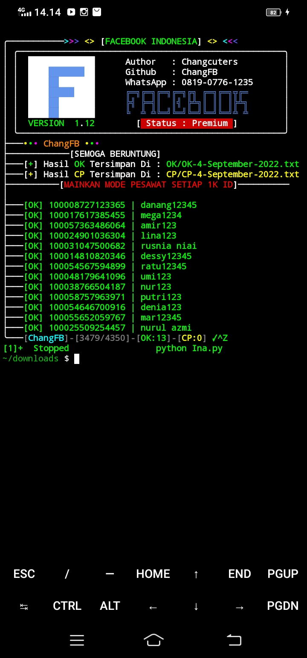Tap the Android back navigation button
Image resolution: width=307 pixels, height=658 pixels.
click(x=234, y=640)
